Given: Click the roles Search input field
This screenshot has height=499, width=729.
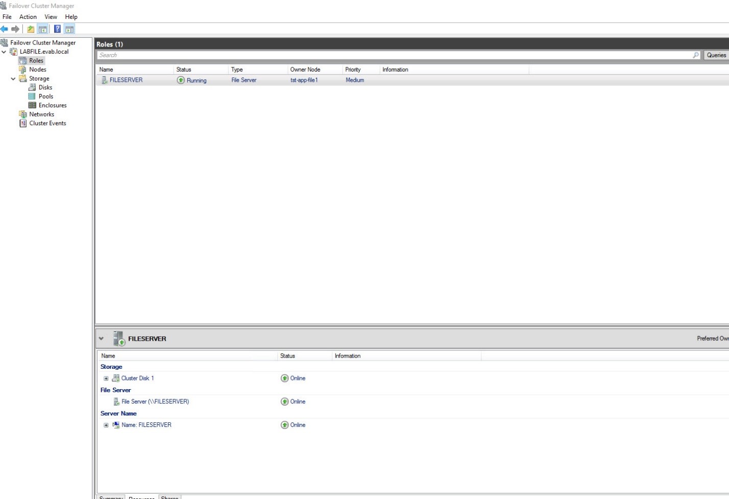Looking at the screenshot, I should coord(393,55).
